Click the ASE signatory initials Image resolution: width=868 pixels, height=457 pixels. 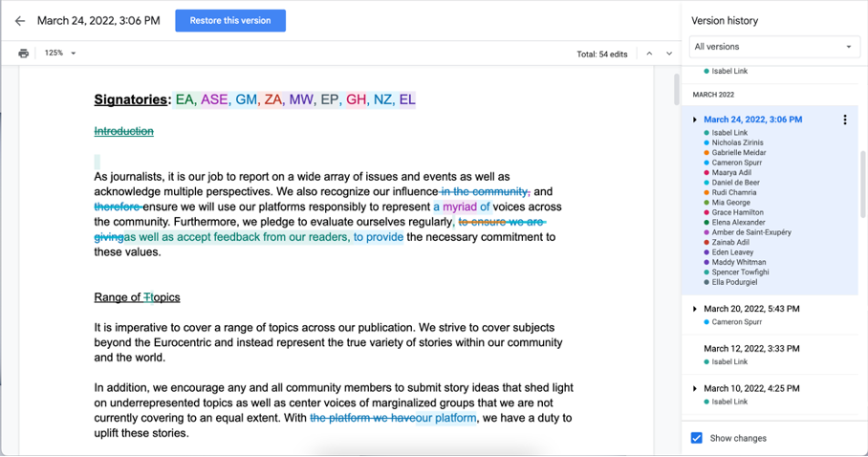(x=214, y=99)
